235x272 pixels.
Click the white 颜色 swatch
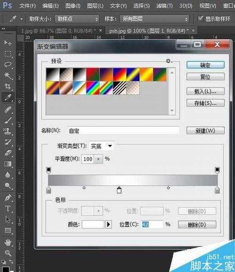[x=93, y=225]
